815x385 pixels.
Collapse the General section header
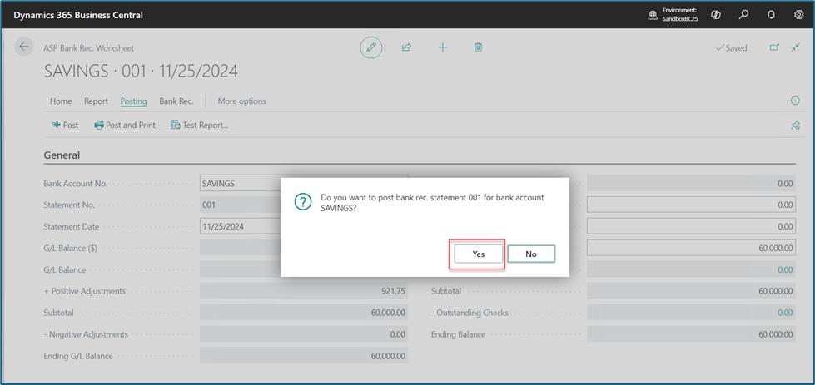coord(62,155)
